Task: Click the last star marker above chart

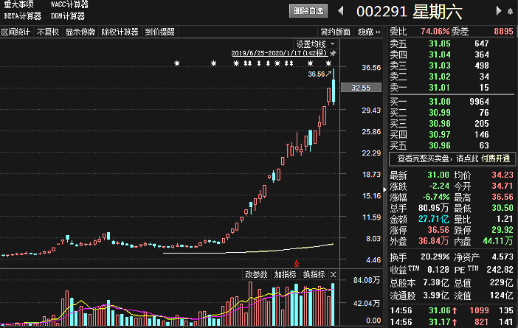Action: coord(328,63)
